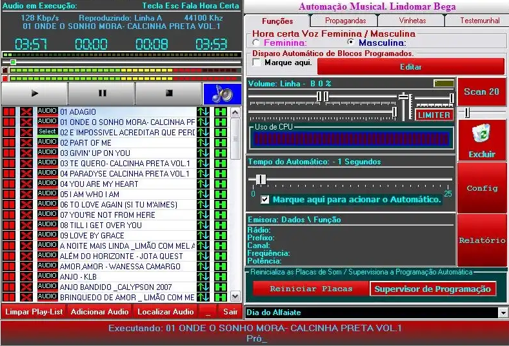Click the Editar button

[x=411, y=67]
